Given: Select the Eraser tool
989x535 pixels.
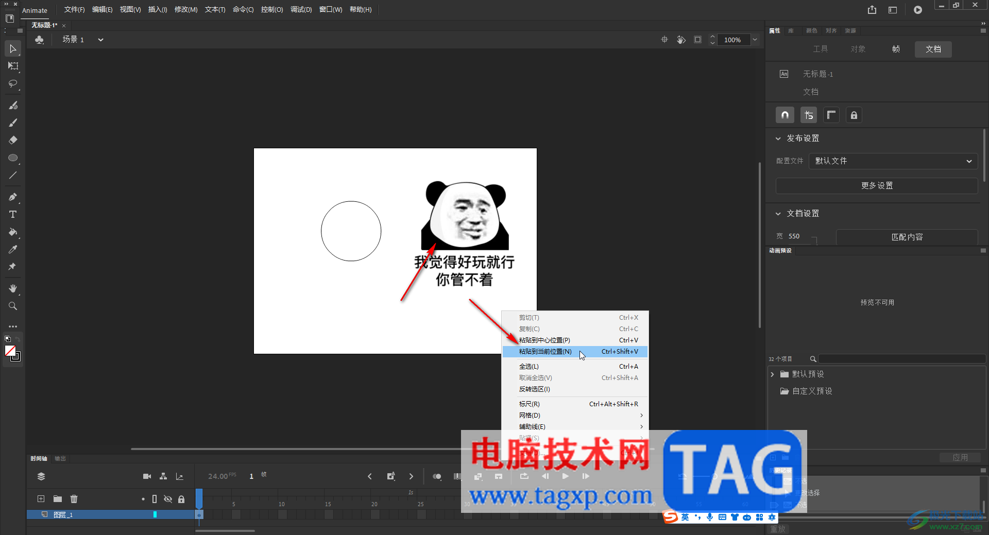Looking at the screenshot, I should 13,140.
